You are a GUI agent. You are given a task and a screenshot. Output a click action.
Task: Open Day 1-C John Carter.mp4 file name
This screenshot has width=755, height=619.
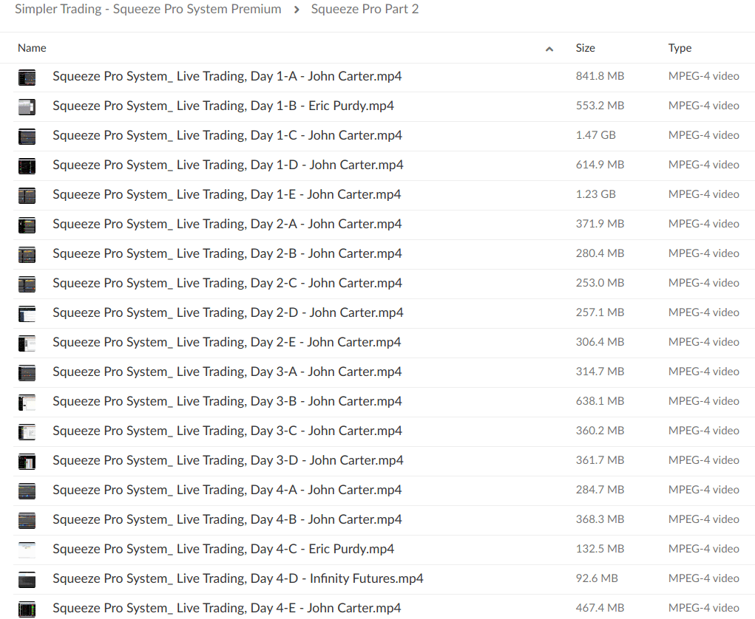pyautogui.click(x=227, y=135)
